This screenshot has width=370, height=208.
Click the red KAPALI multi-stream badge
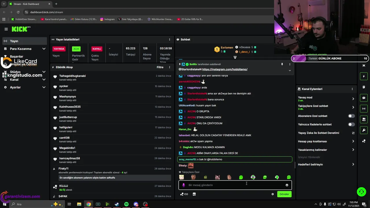[97, 49]
